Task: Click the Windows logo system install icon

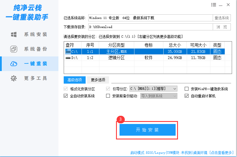Action: (14, 34)
